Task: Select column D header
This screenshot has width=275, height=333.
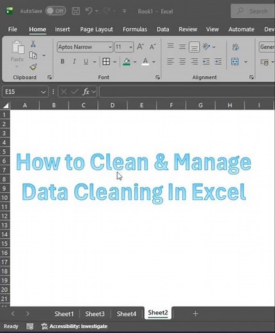Action: (x=113, y=105)
